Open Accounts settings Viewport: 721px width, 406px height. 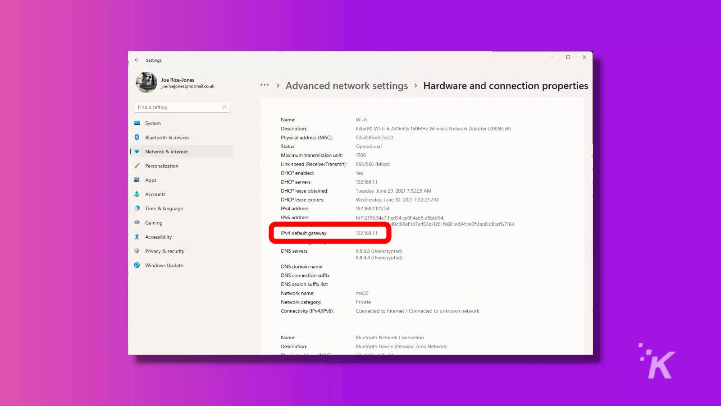(155, 194)
